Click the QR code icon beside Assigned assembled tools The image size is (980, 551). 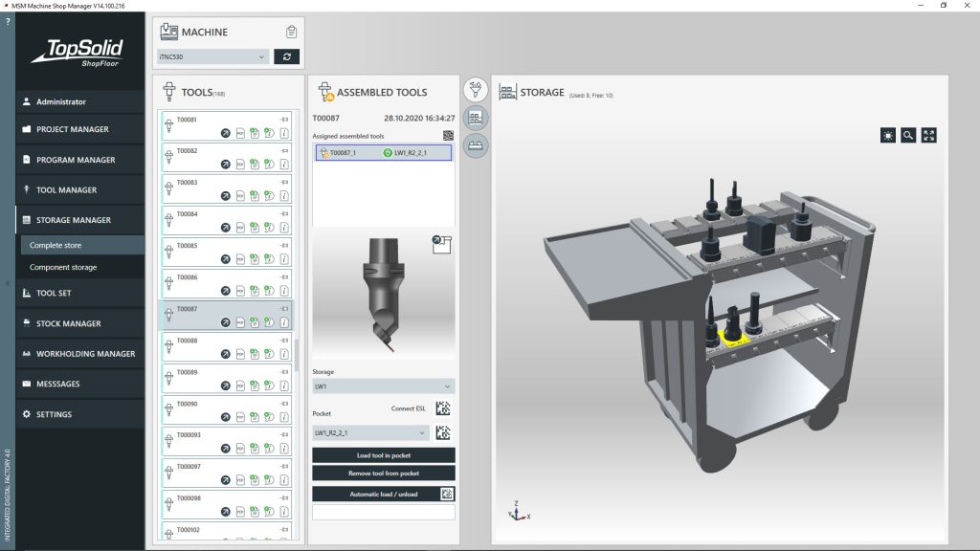(449, 135)
